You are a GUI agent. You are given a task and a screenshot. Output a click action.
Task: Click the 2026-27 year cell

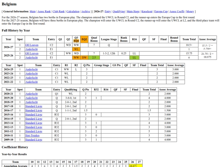click(x=9, y=47)
